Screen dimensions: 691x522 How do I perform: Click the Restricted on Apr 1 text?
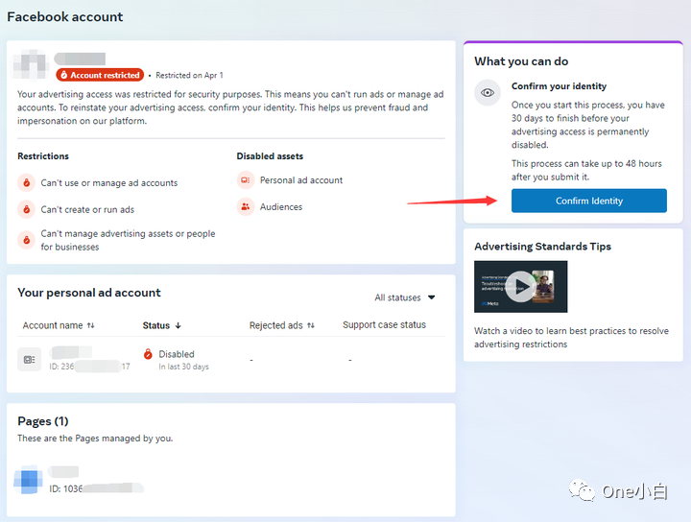point(189,76)
